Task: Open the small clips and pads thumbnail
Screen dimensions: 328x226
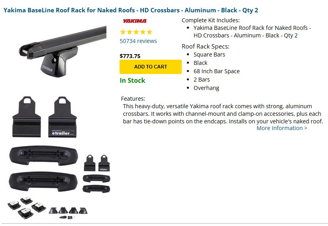Action: [96, 173]
